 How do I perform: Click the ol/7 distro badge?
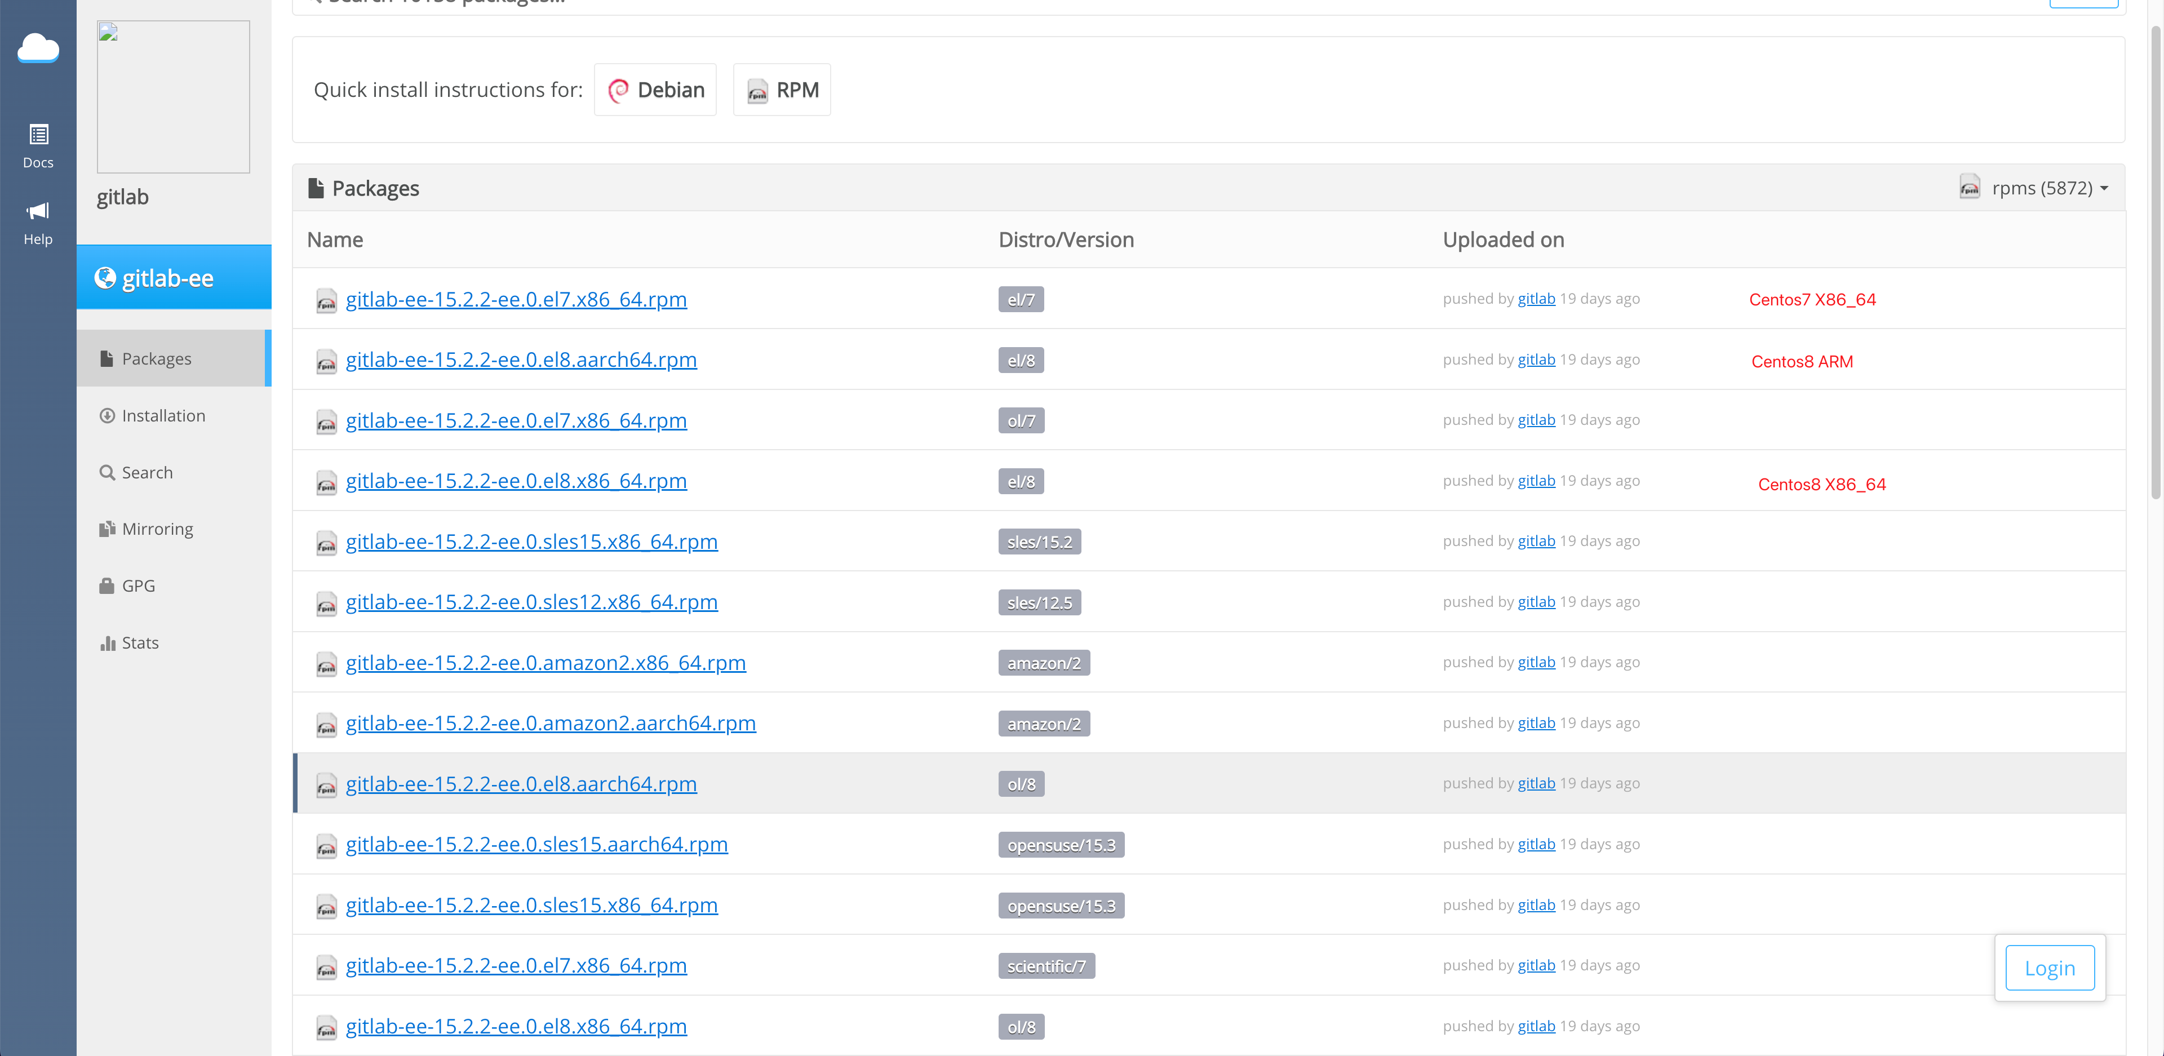point(1021,420)
